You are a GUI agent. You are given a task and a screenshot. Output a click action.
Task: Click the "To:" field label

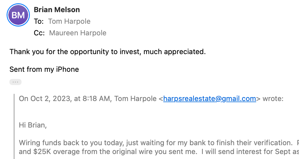(38, 21)
